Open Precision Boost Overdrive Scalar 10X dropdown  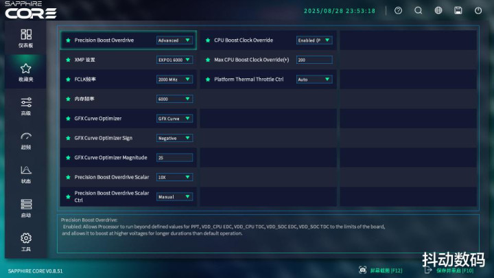tap(174, 177)
